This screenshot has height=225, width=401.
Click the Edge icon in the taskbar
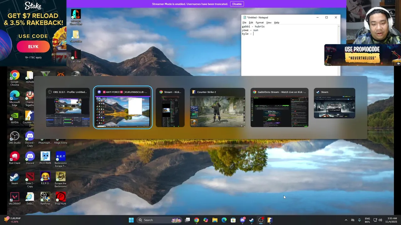coord(224,220)
